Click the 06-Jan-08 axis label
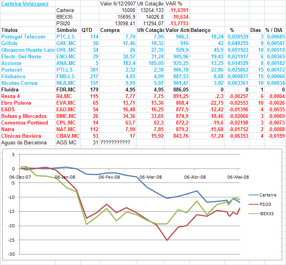The width and height of the screenshot is (286, 265). point(65,177)
